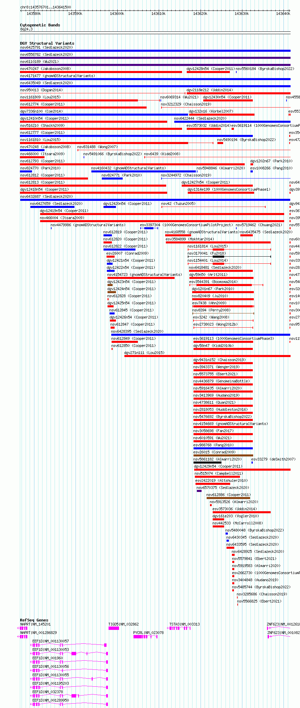The width and height of the screenshot is (300, 708).
Task: Click nsv6439 (Kidd2008) label
Action: [162, 154]
